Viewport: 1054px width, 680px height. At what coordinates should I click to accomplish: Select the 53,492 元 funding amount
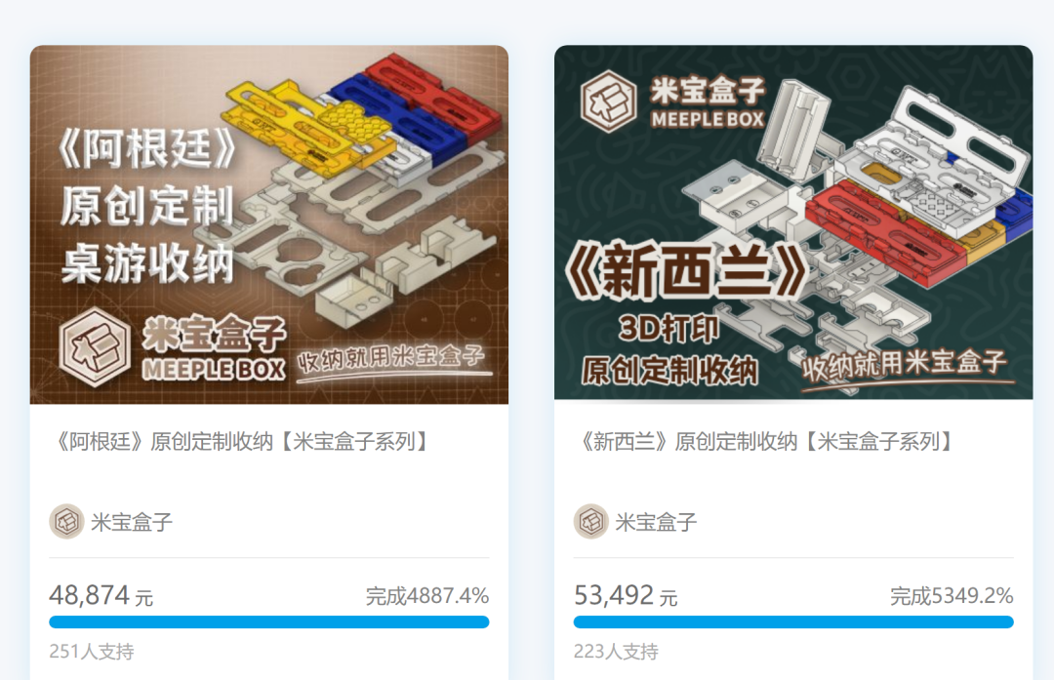pyautogui.click(x=626, y=595)
